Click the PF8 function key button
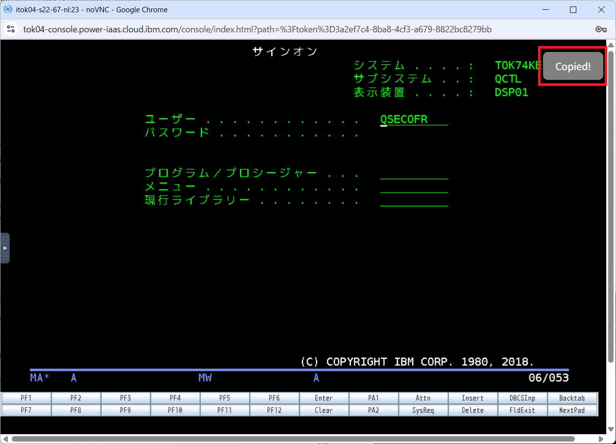The width and height of the screenshot is (616, 444). [76, 410]
